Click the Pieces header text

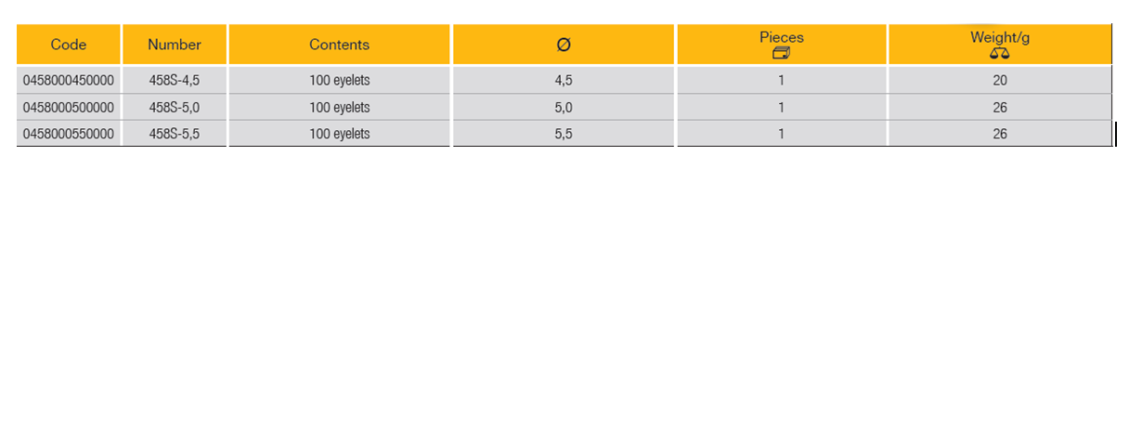point(781,37)
